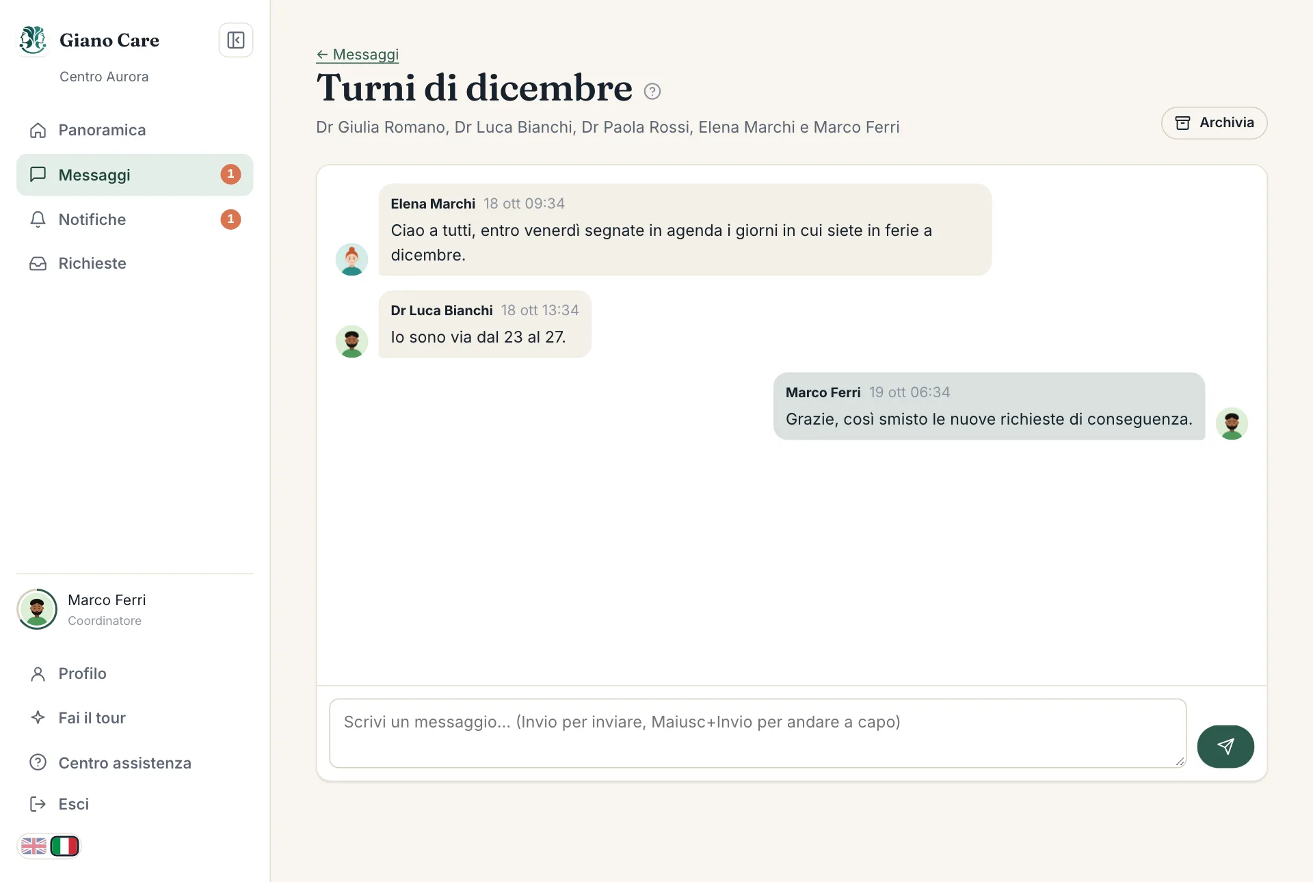Open Profilo settings
The image size is (1313, 882).
(x=135, y=674)
